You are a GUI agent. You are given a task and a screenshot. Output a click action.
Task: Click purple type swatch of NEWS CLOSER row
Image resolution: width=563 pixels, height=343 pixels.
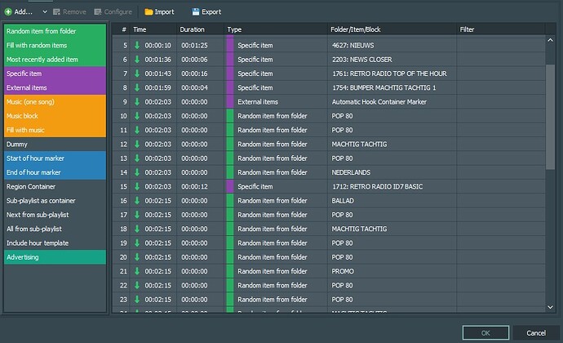230,60
